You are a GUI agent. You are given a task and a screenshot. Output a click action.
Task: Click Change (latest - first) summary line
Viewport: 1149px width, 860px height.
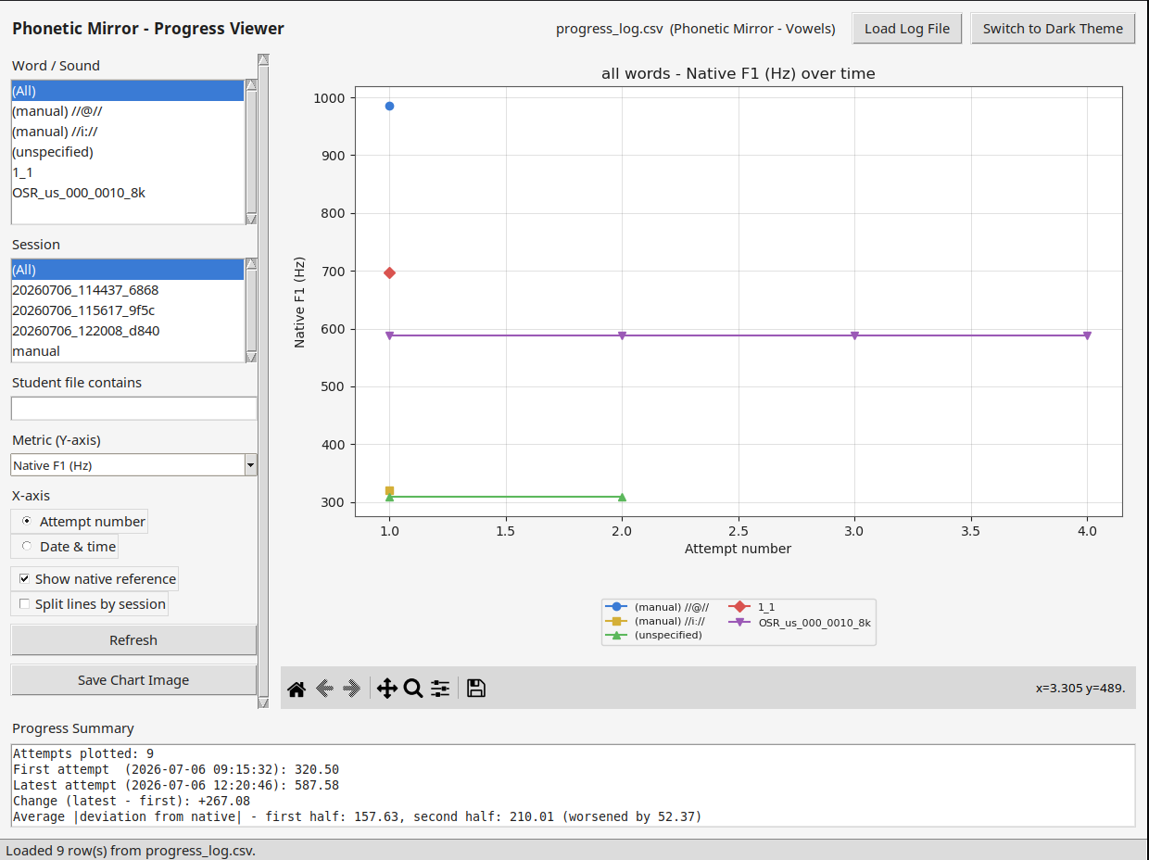point(132,801)
